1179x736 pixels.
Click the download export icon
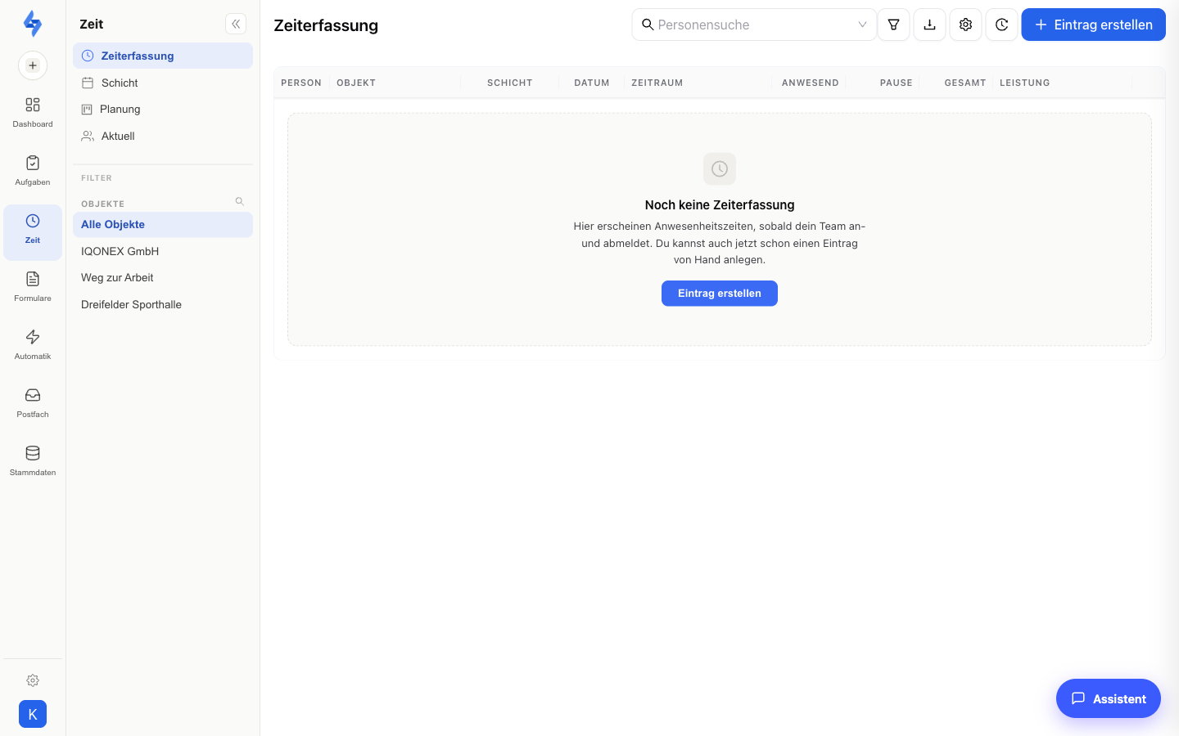(930, 25)
